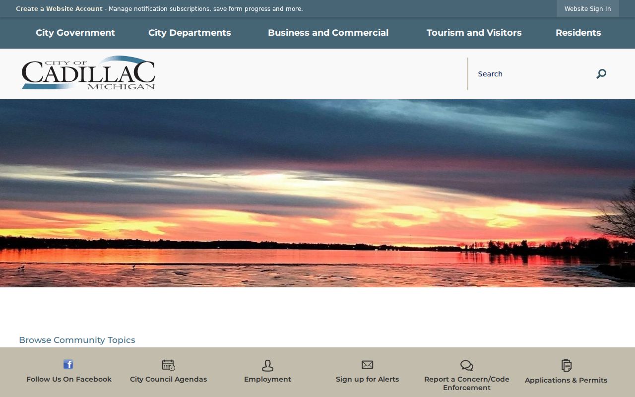Click inside the Search input field
Viewport: 635px width, 397px height.
531,74
